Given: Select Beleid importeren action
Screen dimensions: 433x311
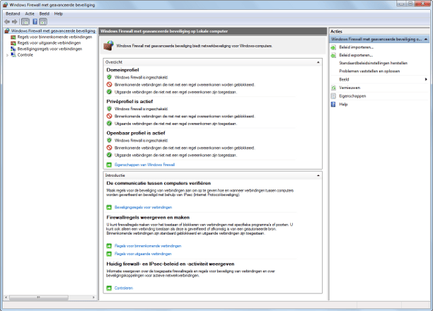Looking at the screenshot, I should click(356, 47).
